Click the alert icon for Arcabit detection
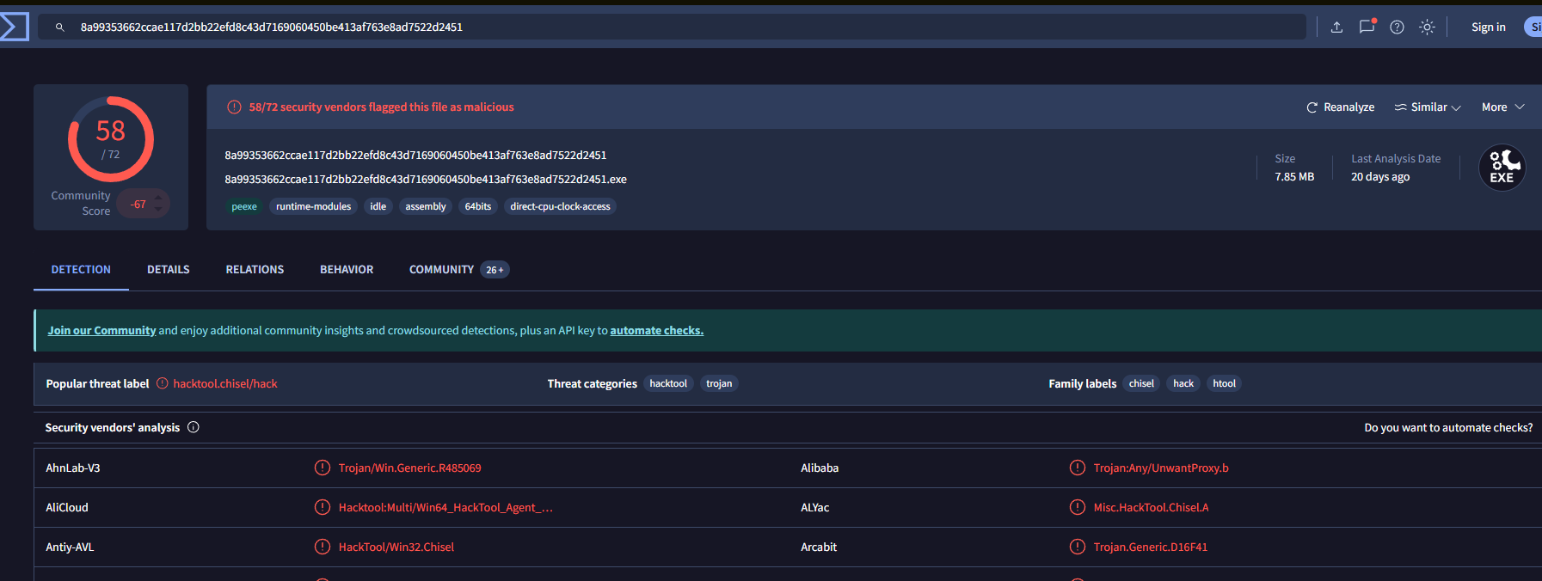 [1077, 547]
